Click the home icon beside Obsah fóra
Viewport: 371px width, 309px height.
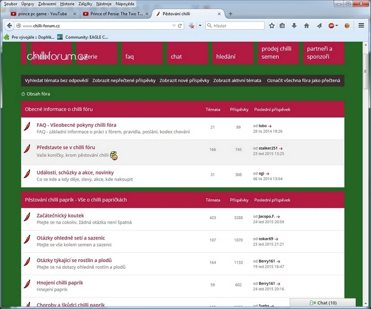23,94
